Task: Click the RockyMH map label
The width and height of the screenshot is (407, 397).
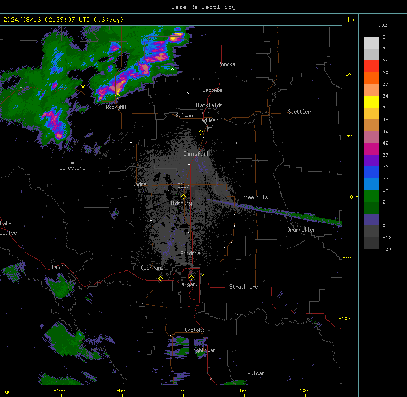Action: coord(116,107)
